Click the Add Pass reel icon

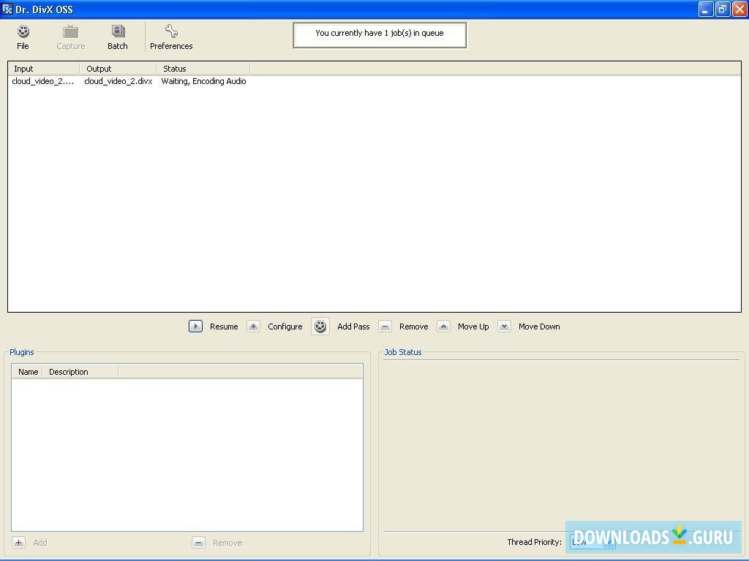point(320,326)
